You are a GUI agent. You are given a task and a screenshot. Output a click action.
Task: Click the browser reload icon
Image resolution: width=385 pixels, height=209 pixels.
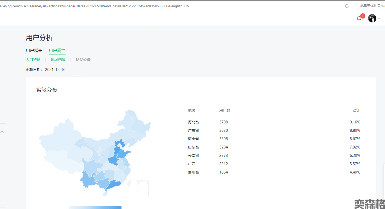pyautogui.click(x=347, y=6)
